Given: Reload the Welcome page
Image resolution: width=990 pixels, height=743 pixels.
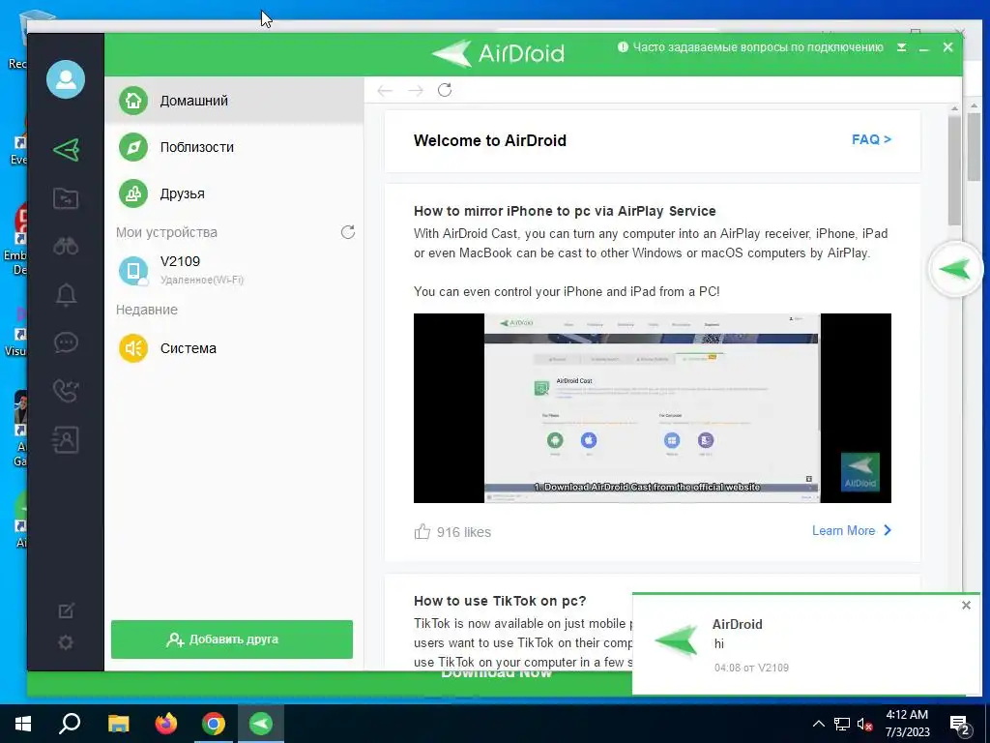Looking at the screenshot, I should [445, 90].
